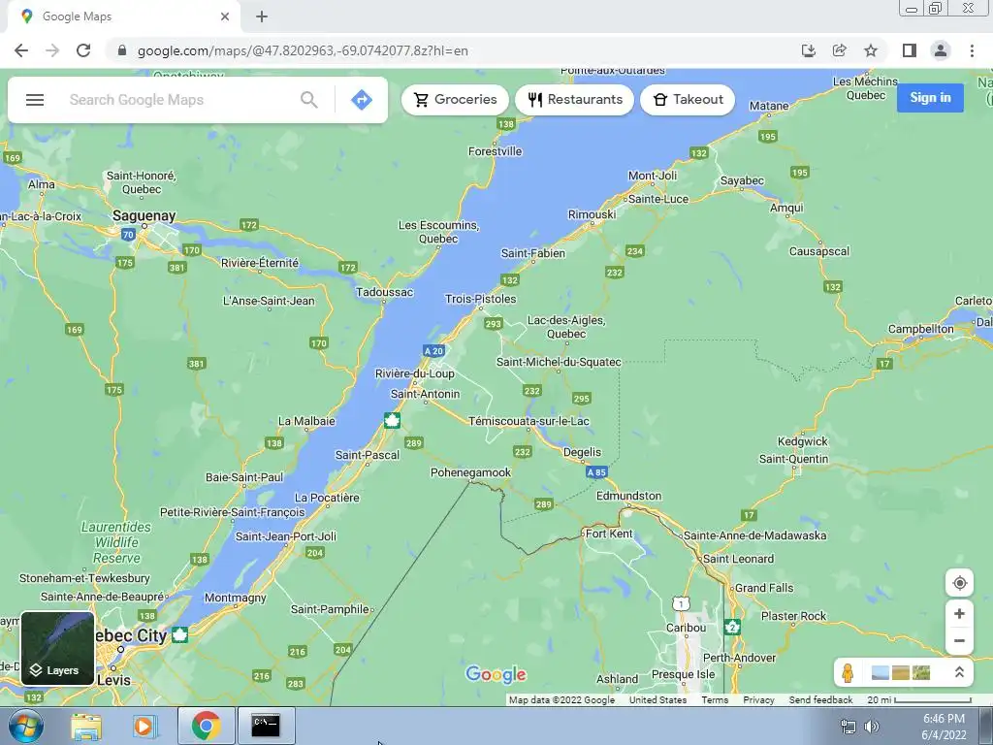The height and width of the screenshot is (745, 993).
Task: Open Chrome's three-dot menu
Action: [x=972, y=50]
